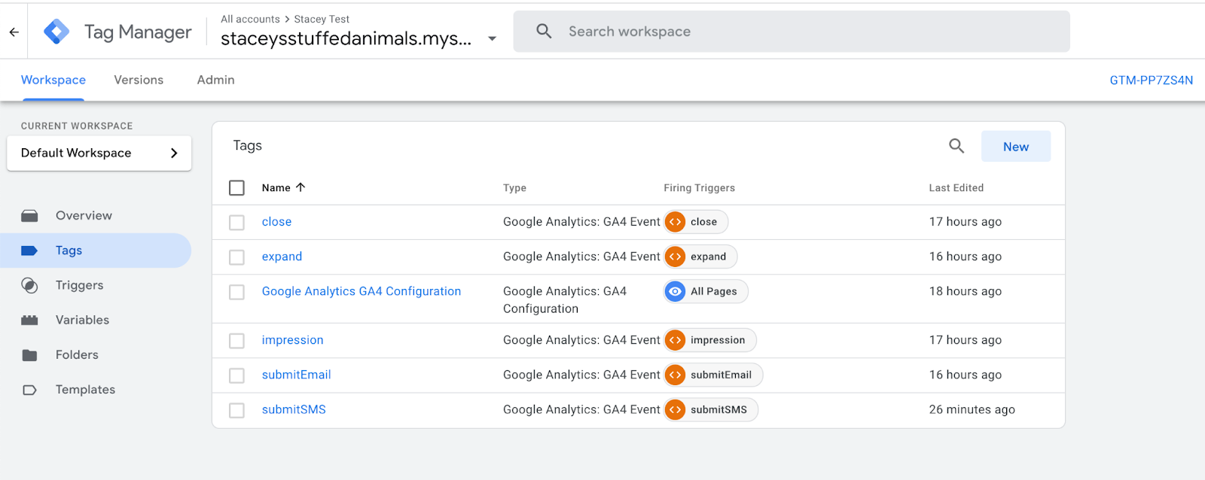Click the submitSMS trigger chip

point(711,409)
